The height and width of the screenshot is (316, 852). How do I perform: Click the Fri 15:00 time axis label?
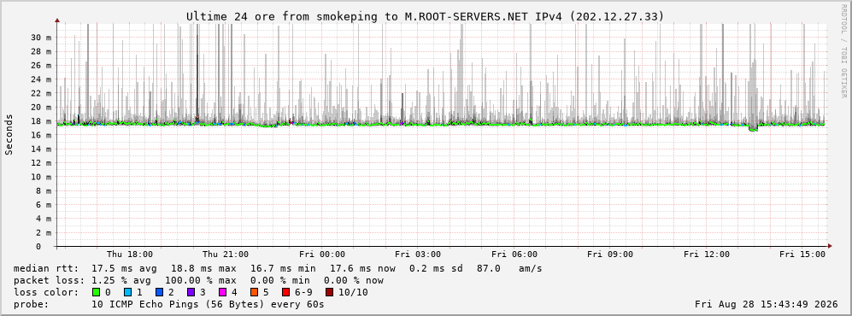[802, 255]
